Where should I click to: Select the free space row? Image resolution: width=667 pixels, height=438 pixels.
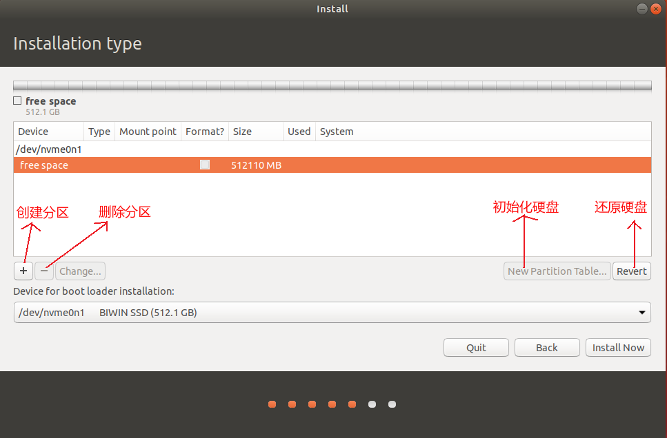pyautogui.click(x=332, y=165)
